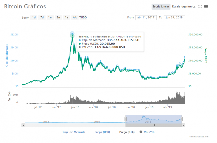Image resolution: width=217 pixels, height=143 pixels.
Task: Click the navigator left scroll arrow
Action: [23, 125]
